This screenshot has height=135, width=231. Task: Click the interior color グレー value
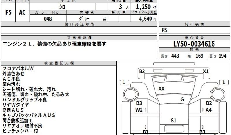(x=84, y=19)
